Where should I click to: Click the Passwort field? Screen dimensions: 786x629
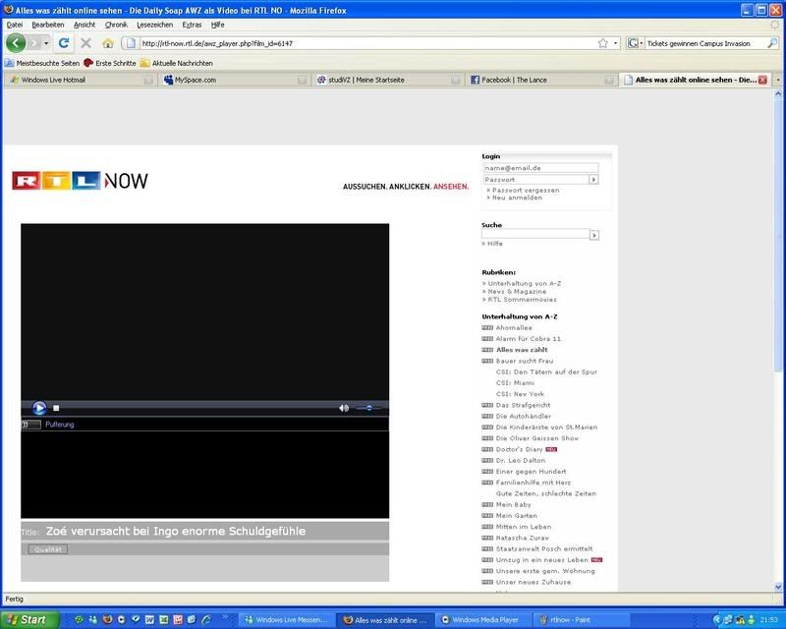tap(535, 179)
